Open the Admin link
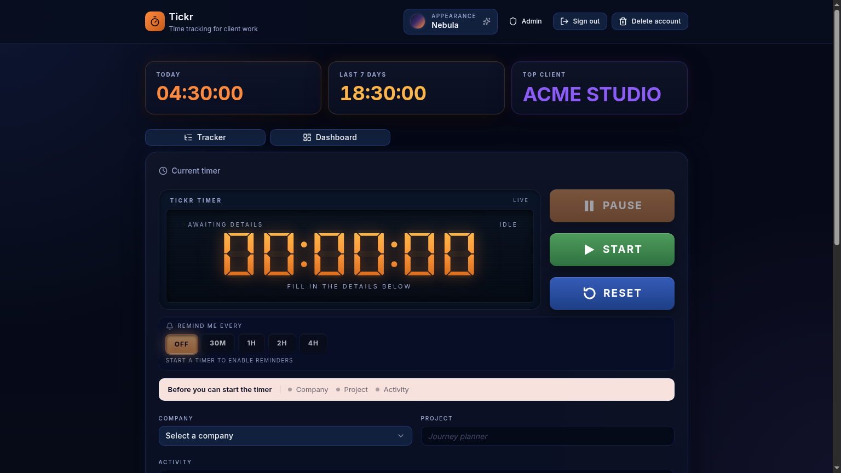This screenshot has height=473, width=841. [x=526, y=21]
